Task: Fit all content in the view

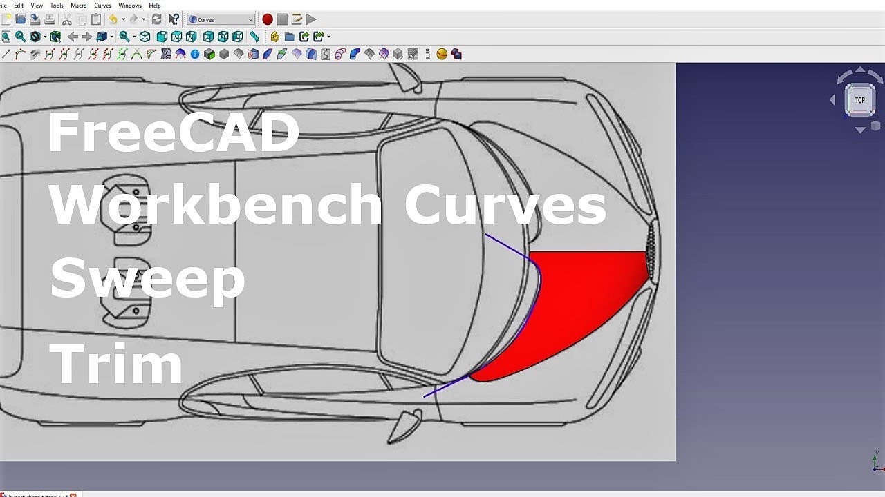Action: (x=6, y=37)
